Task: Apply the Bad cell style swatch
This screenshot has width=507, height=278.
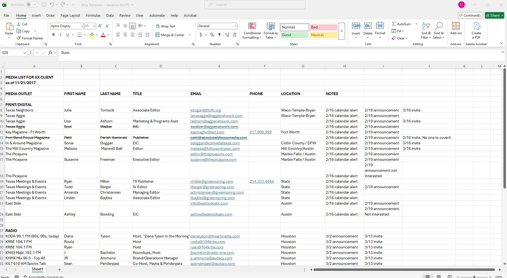Action: (323, 27)
